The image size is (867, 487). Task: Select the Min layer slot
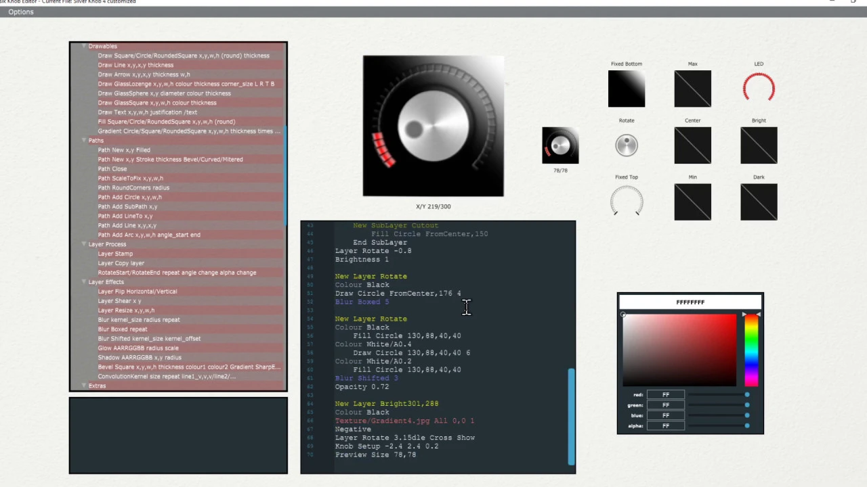tap(692, 202)
